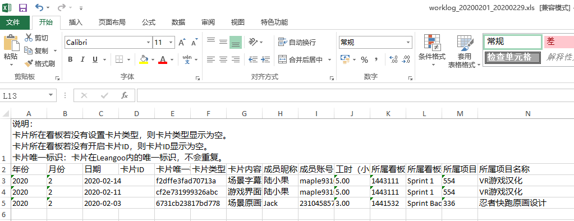Switch to the 公式 ribbon tab
Screen dimensions: 574x221
coord(149,22)
